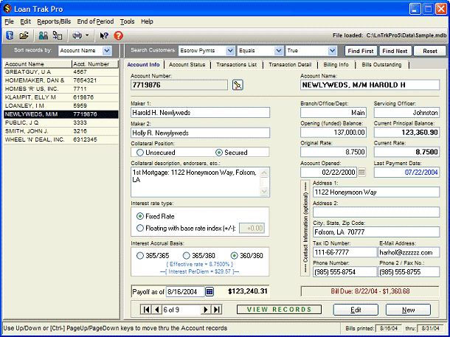The height and width of the screenshot is (337, 450).
Task: Select the KLAMPIT, ELLY M account row
Action: 60,97
